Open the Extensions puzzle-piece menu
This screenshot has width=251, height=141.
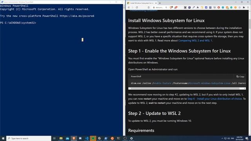244,7
